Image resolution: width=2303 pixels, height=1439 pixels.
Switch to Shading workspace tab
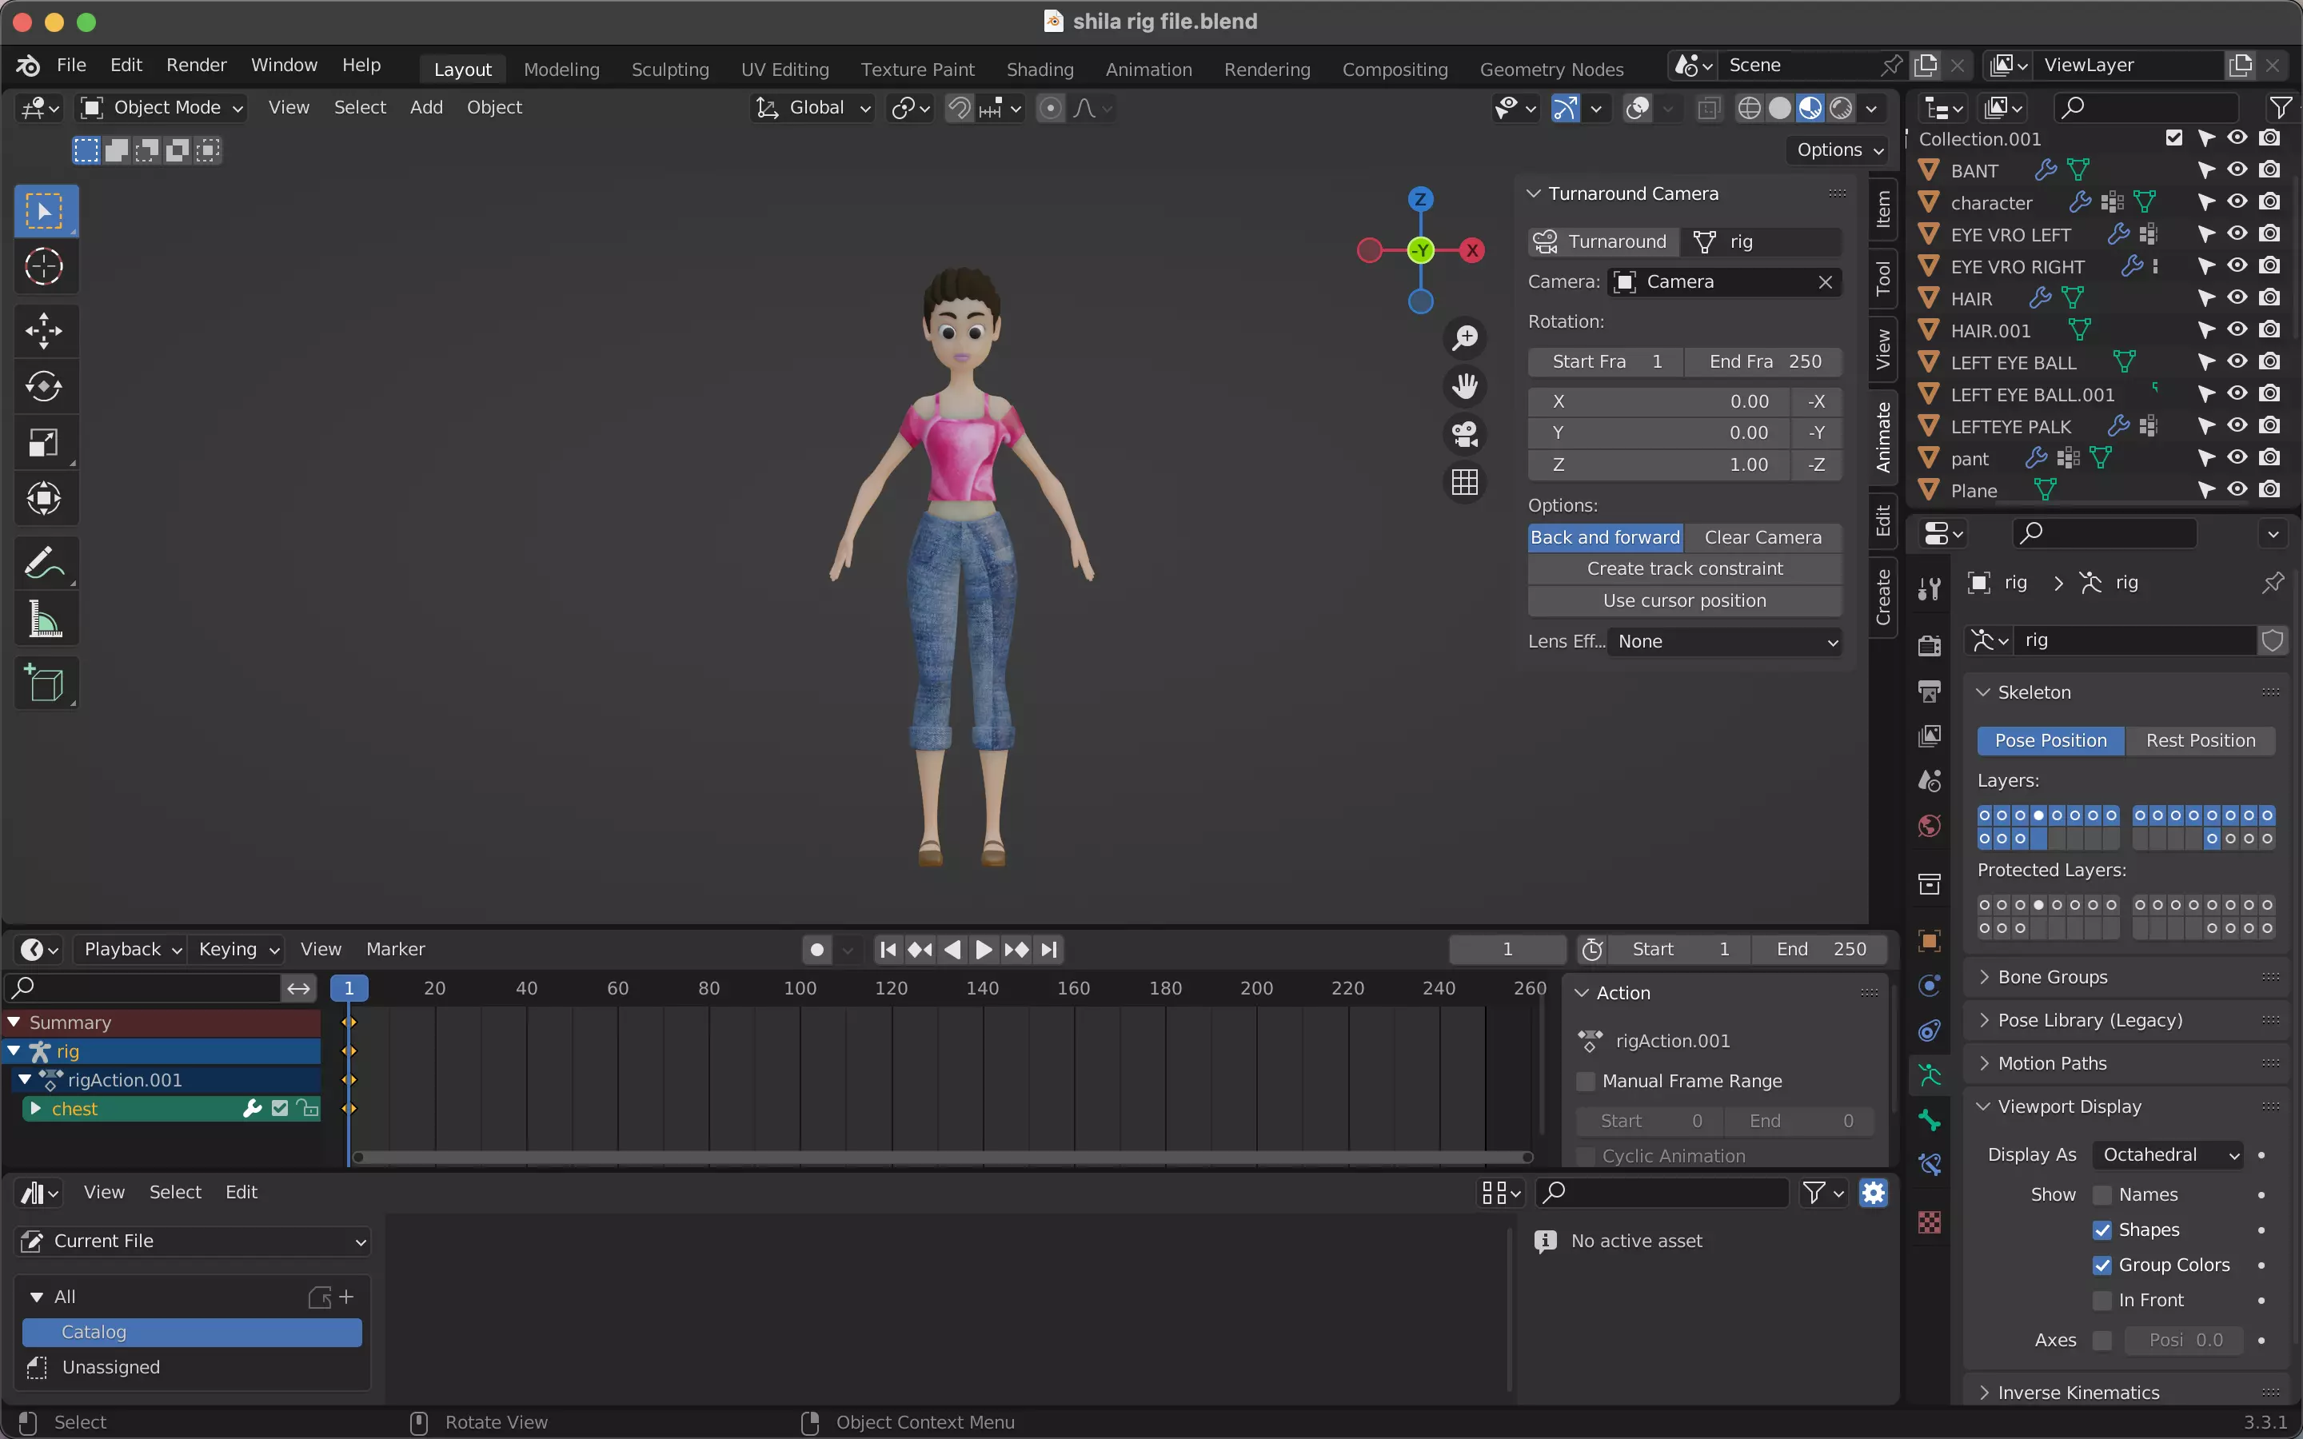click(x=1040, y=70)
